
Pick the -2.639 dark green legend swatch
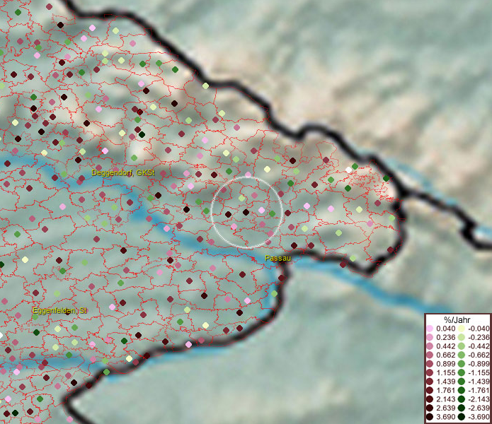462,408
